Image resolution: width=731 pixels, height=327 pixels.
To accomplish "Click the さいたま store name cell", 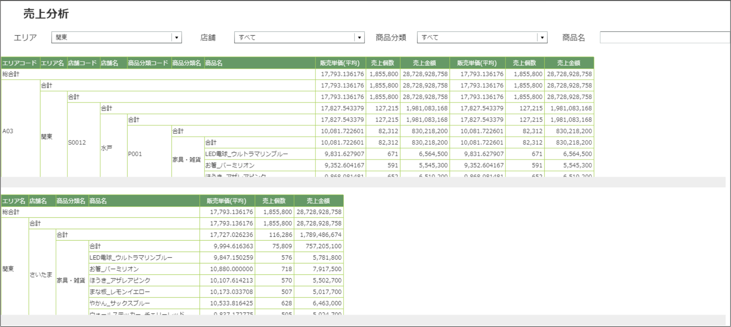I will 41,275.
